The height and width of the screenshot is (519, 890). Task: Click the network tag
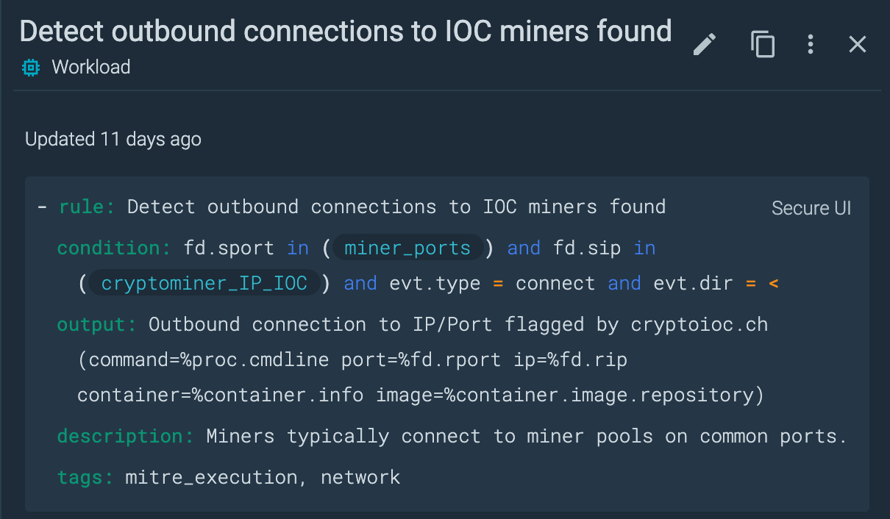pos(360,477)
